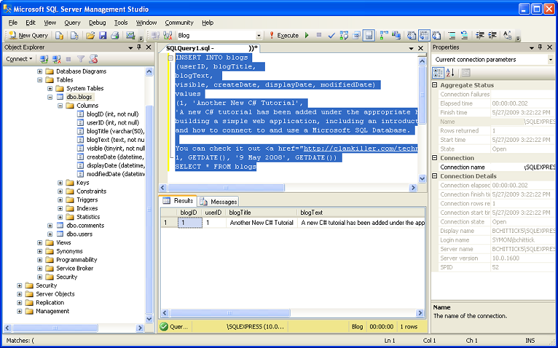Switch output to Results to Text
This screenshot has width=558, height=348.
tap(411, 35)
